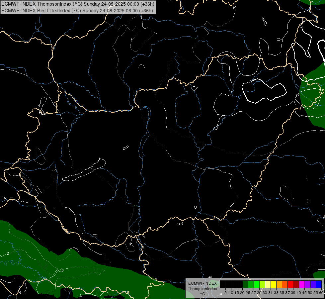Screen dimensions: 325x299
Task: Click legend tick value 39
Action: click(x=293, y=293)
